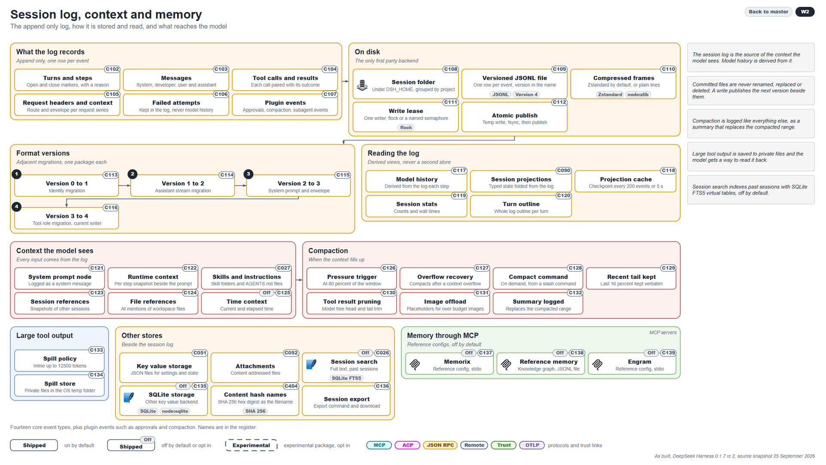
Task: Click the node:sqlite tag
Action: pyautogui.click(x=175, y=411)
